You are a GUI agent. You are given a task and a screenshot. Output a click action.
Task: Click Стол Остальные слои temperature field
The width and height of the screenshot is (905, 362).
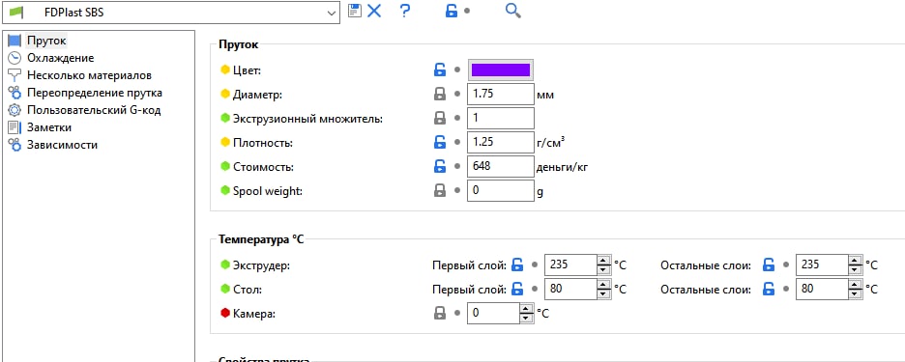[x=822, y=289]
